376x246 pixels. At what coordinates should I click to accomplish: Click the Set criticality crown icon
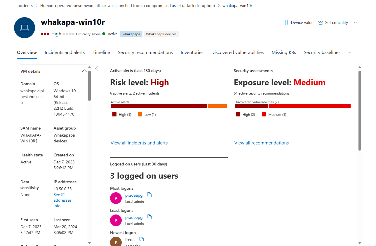321,22
